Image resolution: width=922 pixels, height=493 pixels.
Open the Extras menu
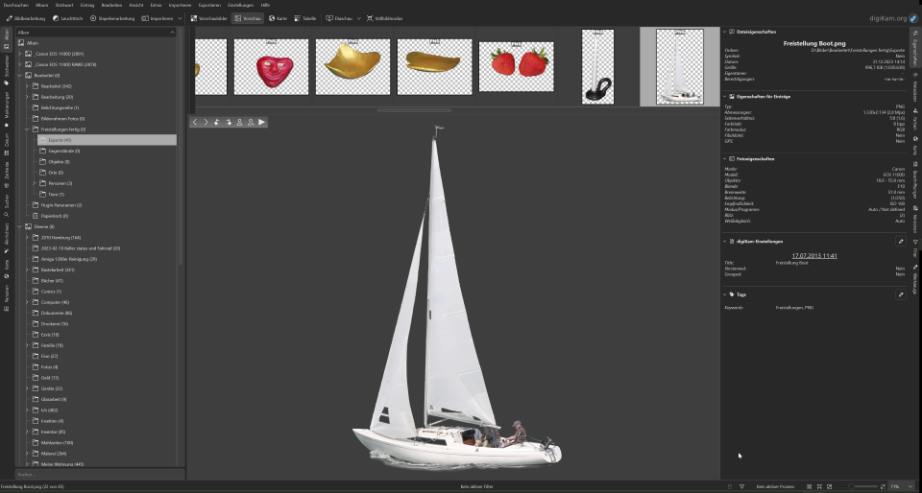pos(156,5)
